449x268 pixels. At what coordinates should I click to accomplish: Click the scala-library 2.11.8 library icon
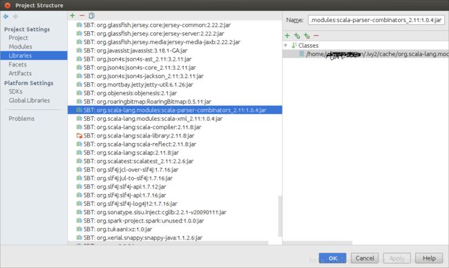tap(79, 135)
